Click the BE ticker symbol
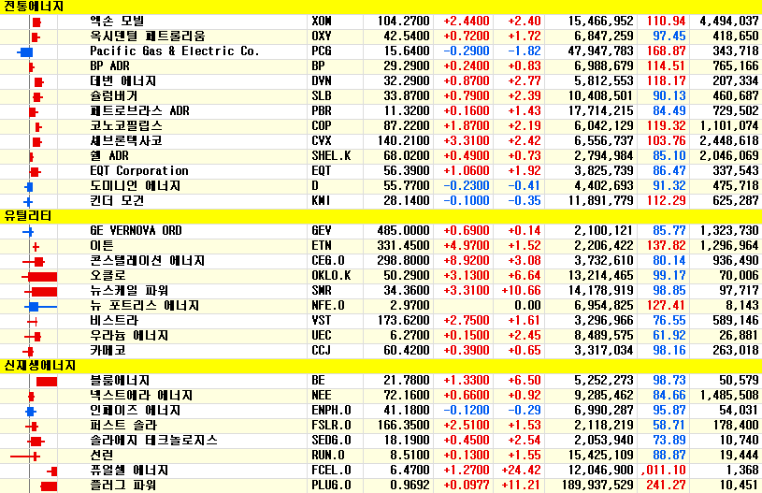 coord(318,381)
